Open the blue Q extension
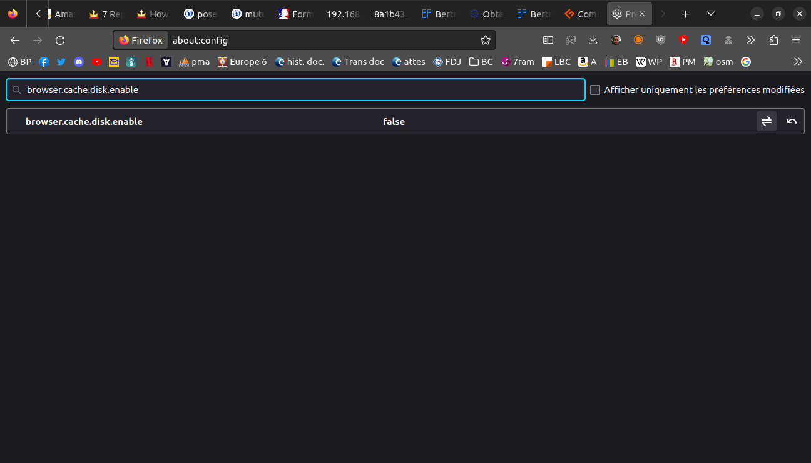 click(706, 40)
